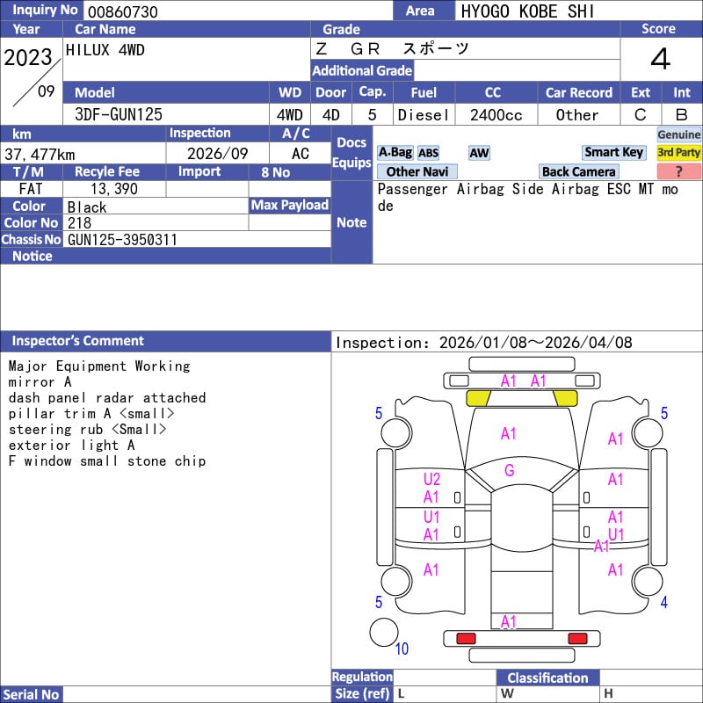Click the A.Bag equipment badge
The height and width of the screenshot is (703, 703).
[395, 153]
